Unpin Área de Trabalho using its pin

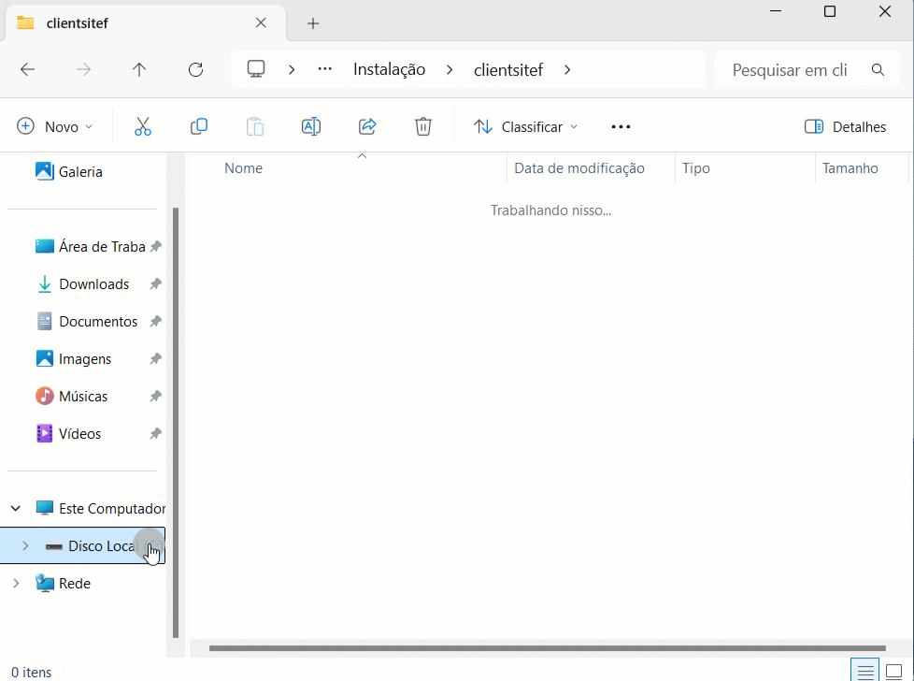155,247
